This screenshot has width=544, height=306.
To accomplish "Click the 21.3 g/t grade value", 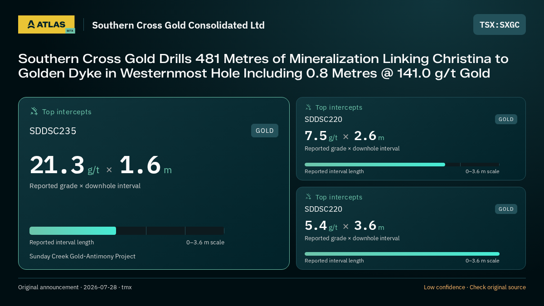I will point(64,165).
